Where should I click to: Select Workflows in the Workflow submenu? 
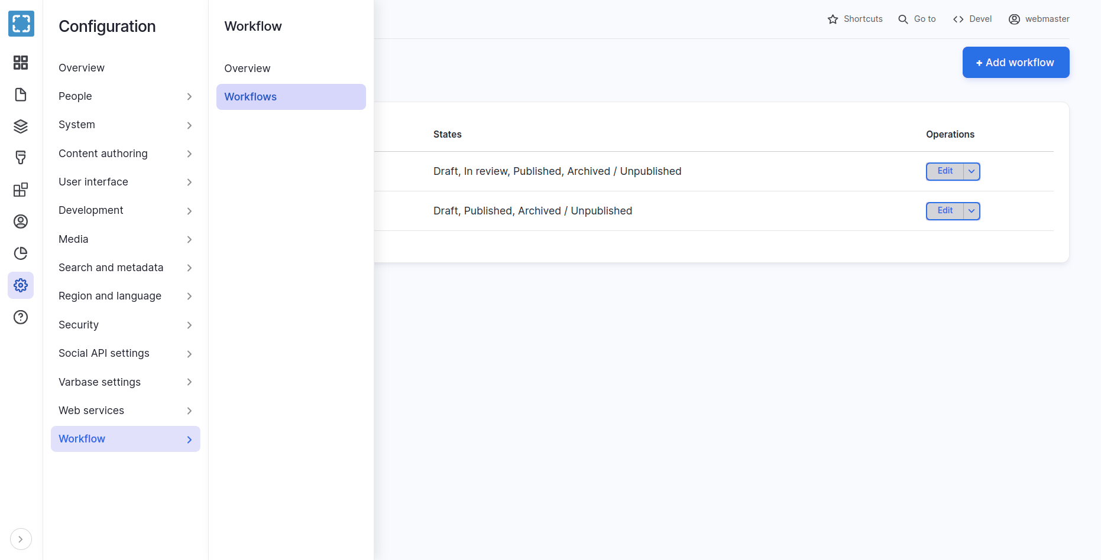(291, 97)
